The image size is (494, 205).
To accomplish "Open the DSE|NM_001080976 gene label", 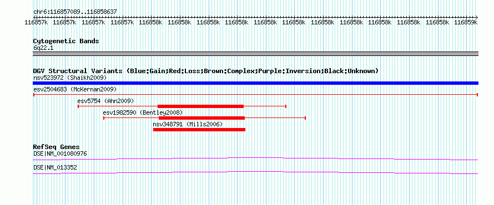I will (60, 154).
